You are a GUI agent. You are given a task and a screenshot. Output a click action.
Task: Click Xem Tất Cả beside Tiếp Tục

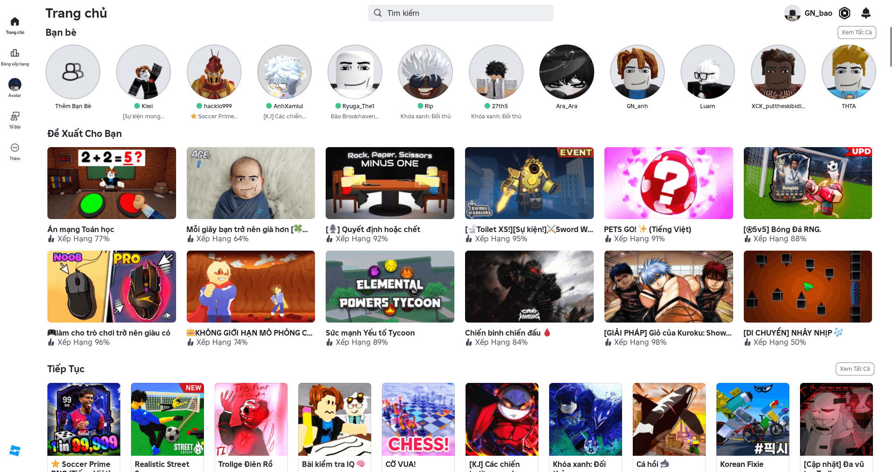[x=854, y=369]
